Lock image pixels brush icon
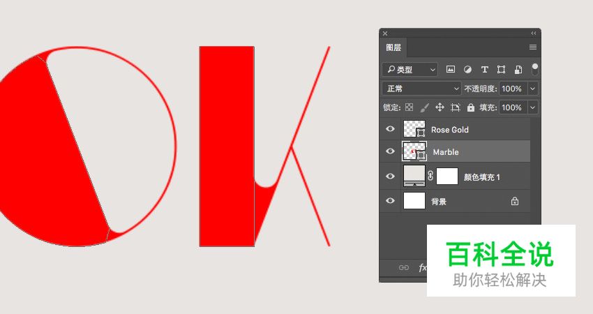This screenshot has width=593, height=314. pos(424,107)
